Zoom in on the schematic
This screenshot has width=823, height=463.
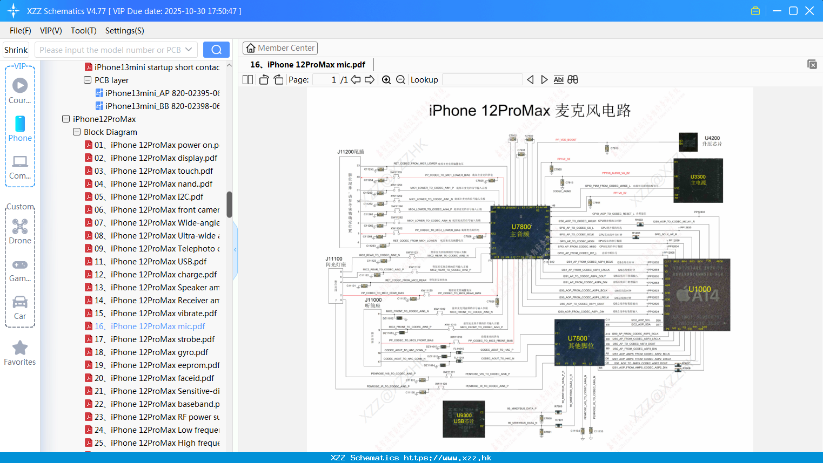pos(386,79)
